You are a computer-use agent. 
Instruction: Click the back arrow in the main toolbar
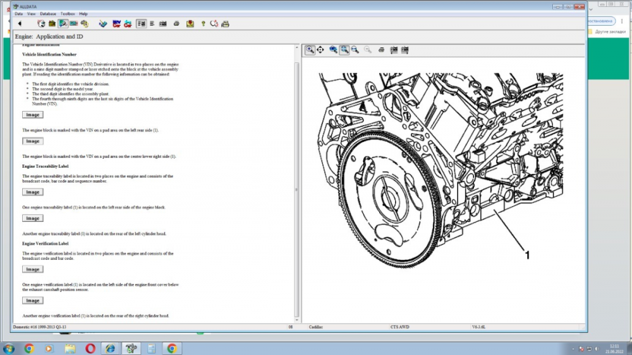tap(20, 24)
